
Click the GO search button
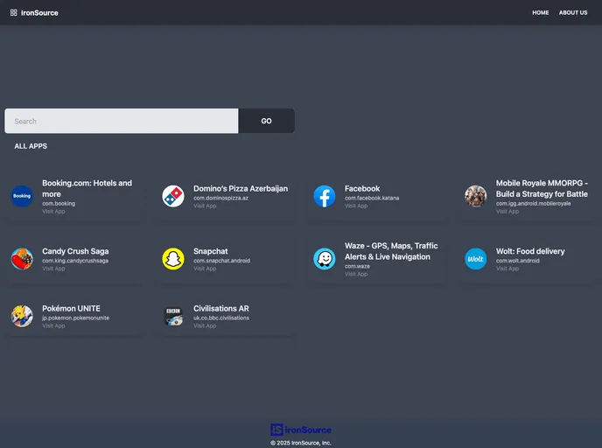(267, 121)
